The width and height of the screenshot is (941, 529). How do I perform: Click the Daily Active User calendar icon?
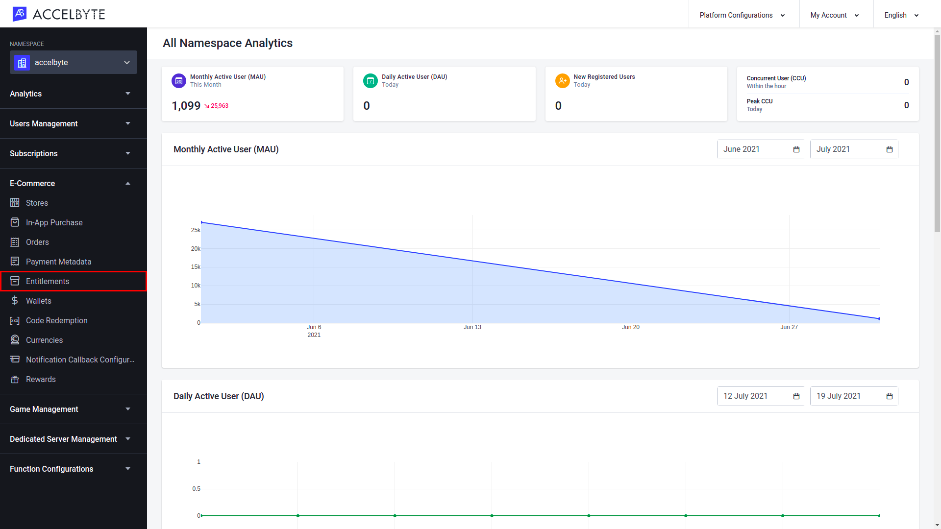(x=371, y=81)
